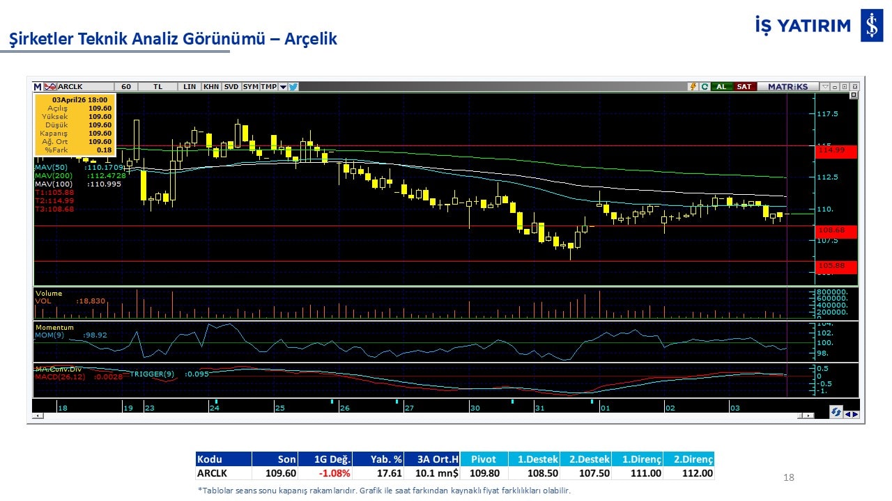Viewport: 892px width, 501px height.
Task: Toggle the LIN scale mode
Action: point(190,87)
